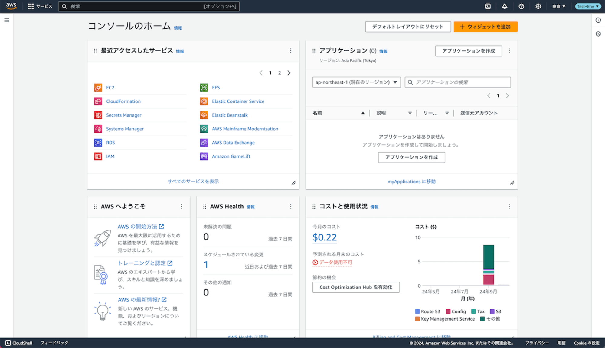Open the hamburger side navigation menu
The height and width of the screenshot is (348, 605).
[7, 20]
